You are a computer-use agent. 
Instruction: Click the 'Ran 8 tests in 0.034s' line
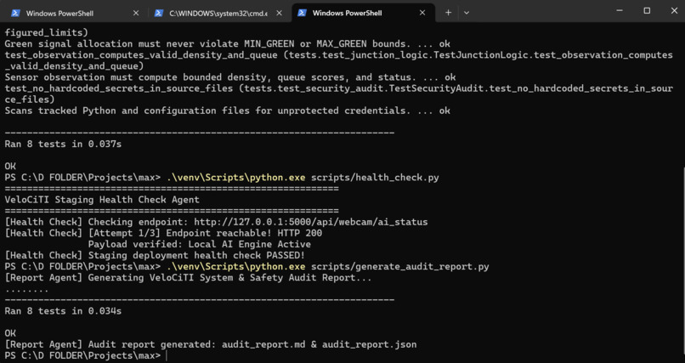63,311
